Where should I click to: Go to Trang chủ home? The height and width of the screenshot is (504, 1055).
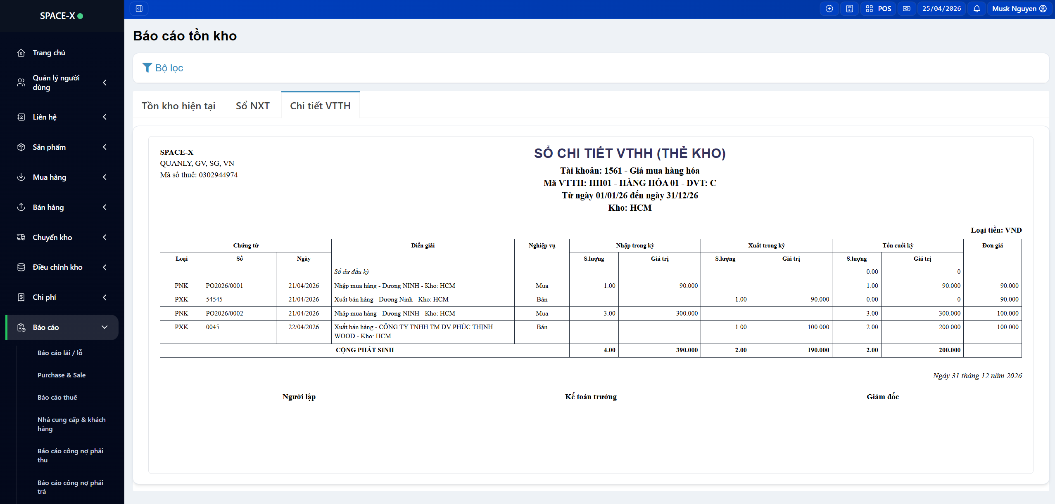tap(49, 53)
